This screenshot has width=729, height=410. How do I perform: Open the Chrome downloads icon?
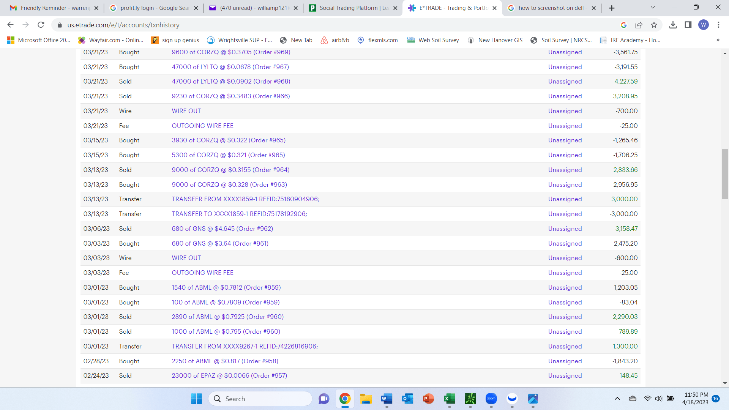[x=673, y=25]
